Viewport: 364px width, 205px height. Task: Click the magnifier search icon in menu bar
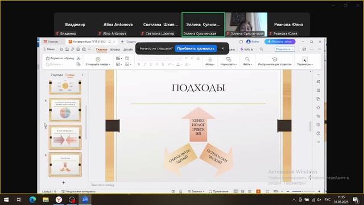coord(262,50)
